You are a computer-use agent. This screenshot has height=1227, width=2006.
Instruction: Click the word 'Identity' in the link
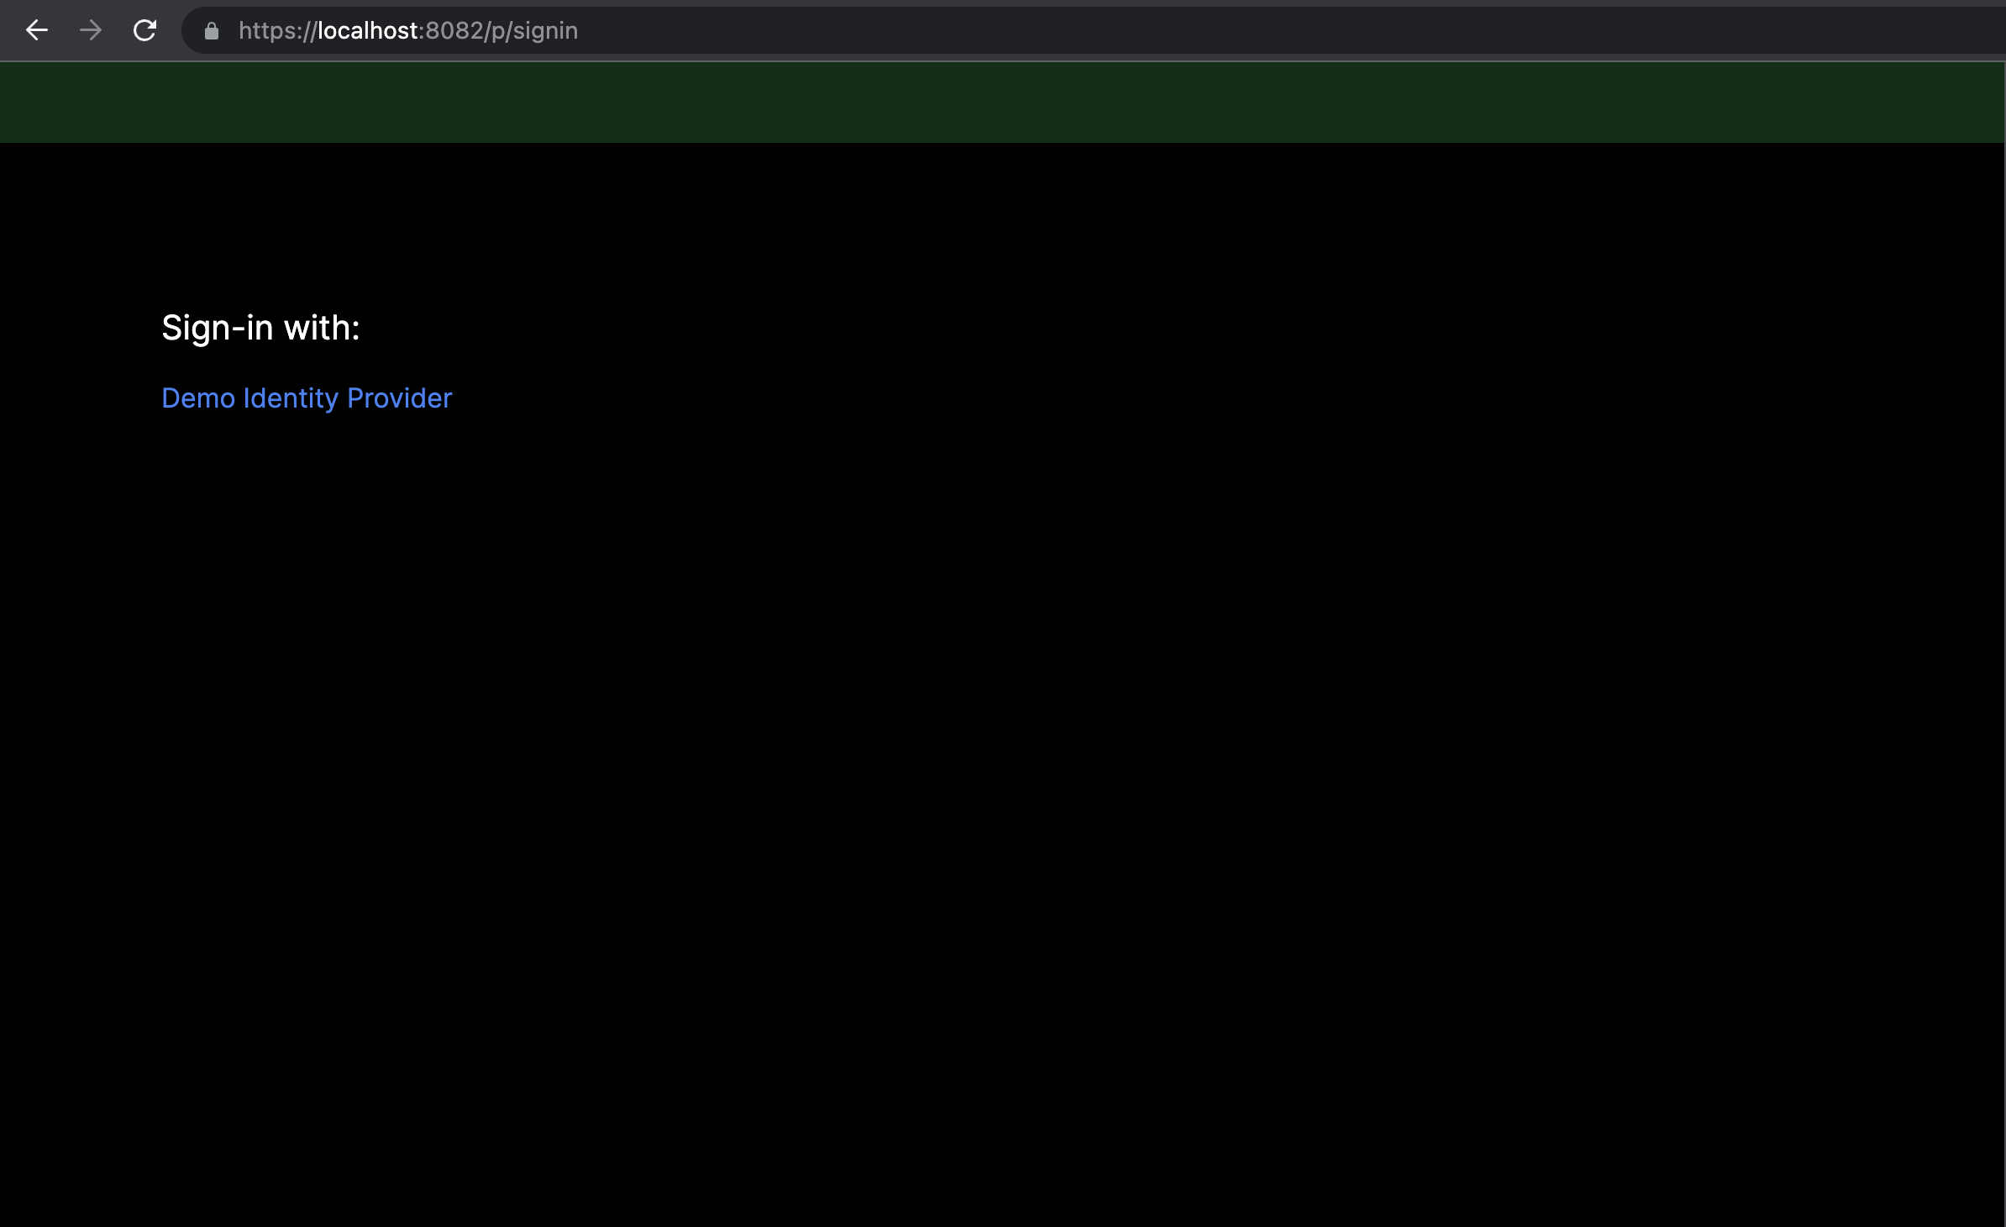pos(291,398)
